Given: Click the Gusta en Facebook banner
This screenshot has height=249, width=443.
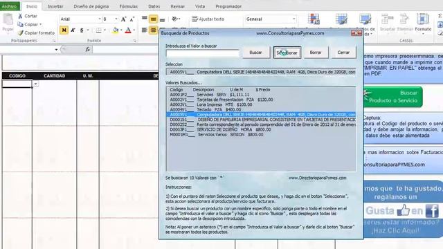Looking at the screenshot, I should tap(403, 210).
